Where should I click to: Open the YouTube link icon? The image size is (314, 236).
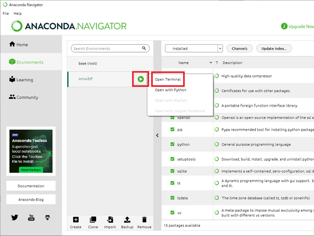[x=31, y=217]
